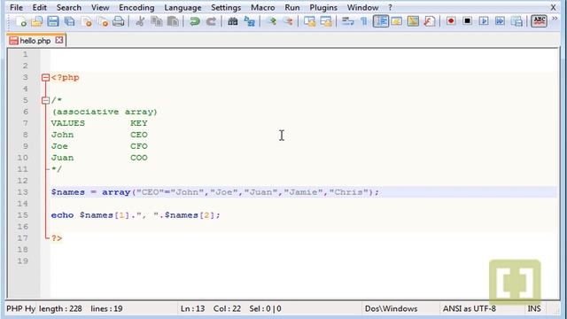Open the Encoding menu
The image size is (567, 319).
[136, 7]
